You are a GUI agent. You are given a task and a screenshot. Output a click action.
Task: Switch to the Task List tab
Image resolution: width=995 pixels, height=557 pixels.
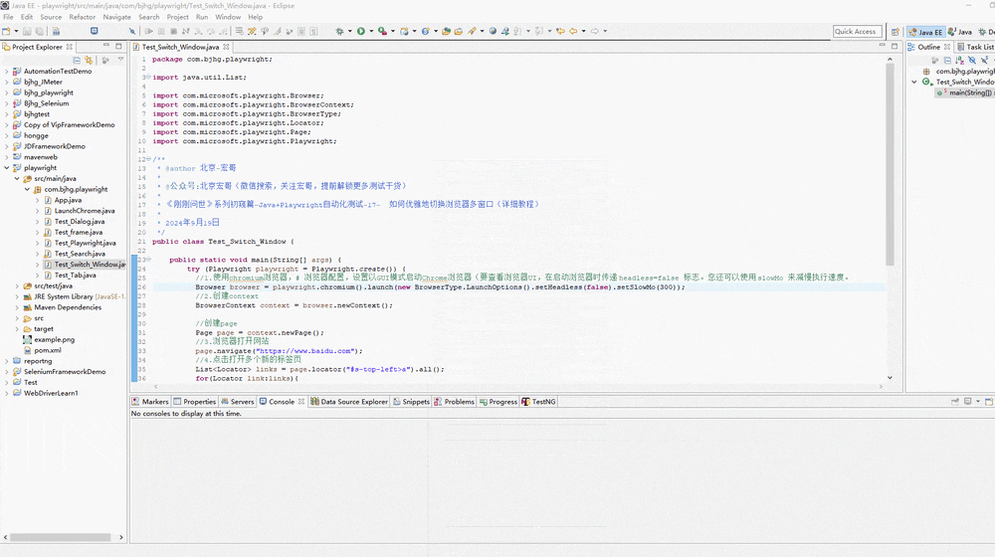click(x=976, y=47)
